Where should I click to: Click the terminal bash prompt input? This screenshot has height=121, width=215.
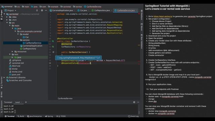(x=15, y=112)
